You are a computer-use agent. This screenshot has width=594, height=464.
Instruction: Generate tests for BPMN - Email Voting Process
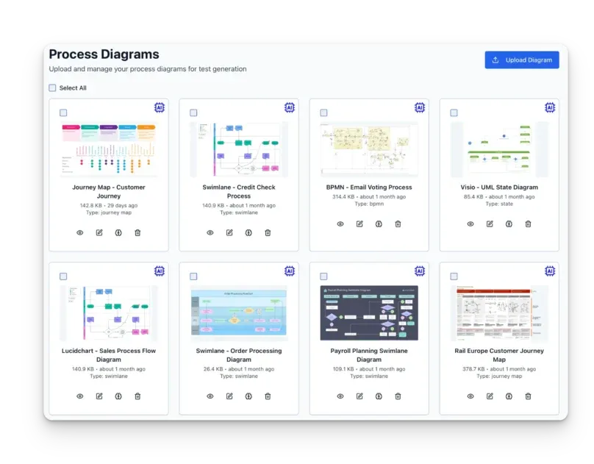coord(379,224)
